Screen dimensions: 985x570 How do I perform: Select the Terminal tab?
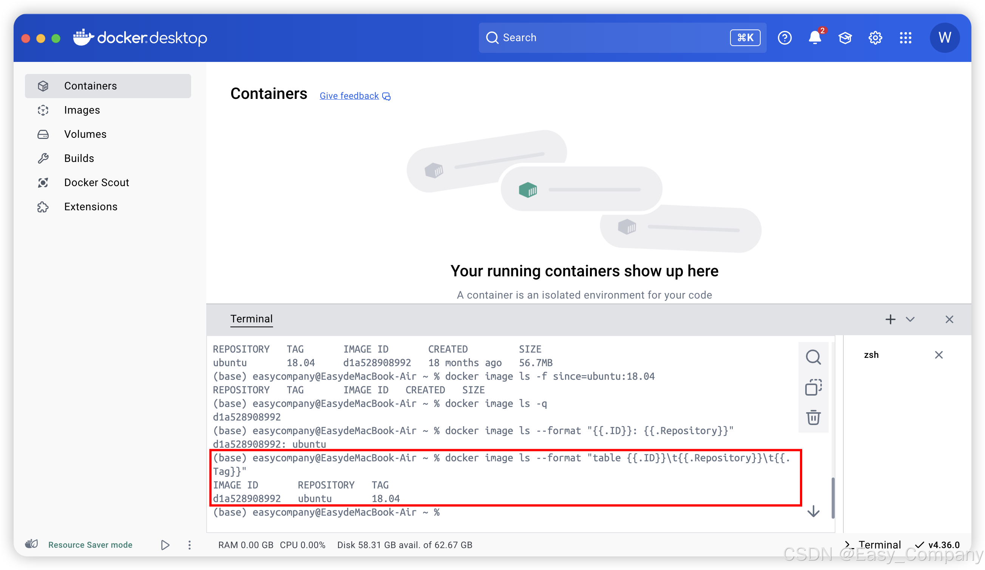(x=251, y=319)
